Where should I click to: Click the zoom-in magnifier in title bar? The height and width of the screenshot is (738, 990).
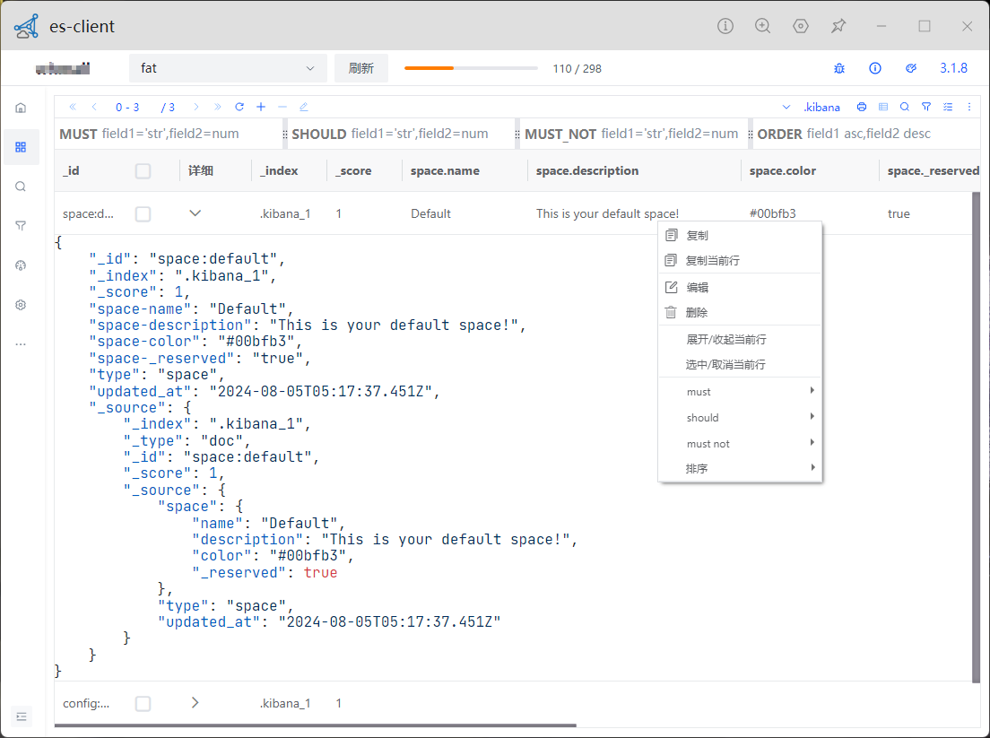(x=763, y=26)
